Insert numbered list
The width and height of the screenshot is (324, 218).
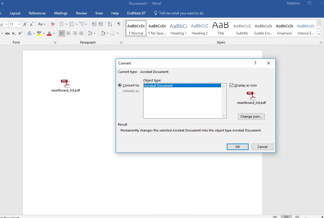72,24
